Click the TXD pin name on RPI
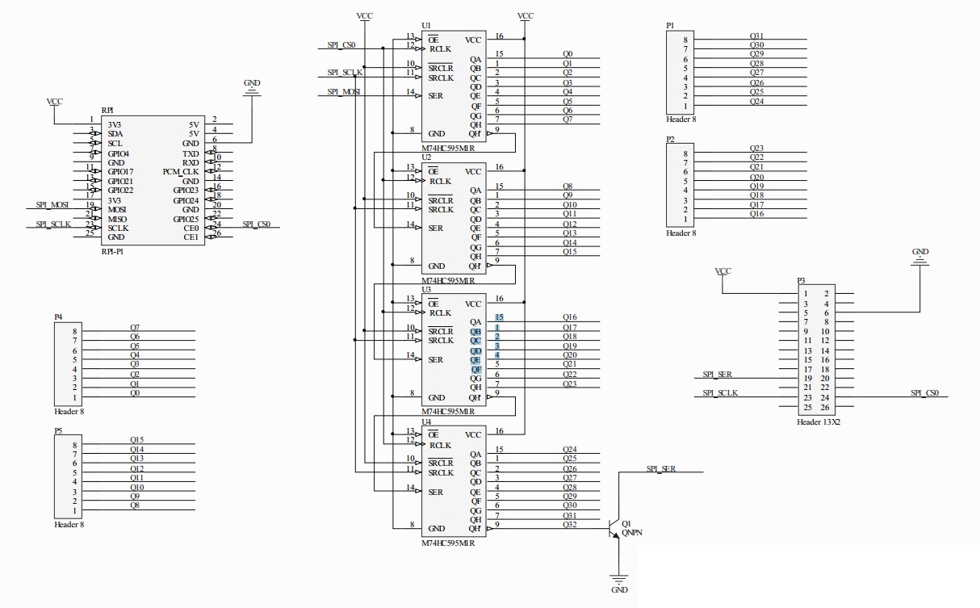Image resolution: width=980 pixels, height=608 pixels. tap(191, 153)
